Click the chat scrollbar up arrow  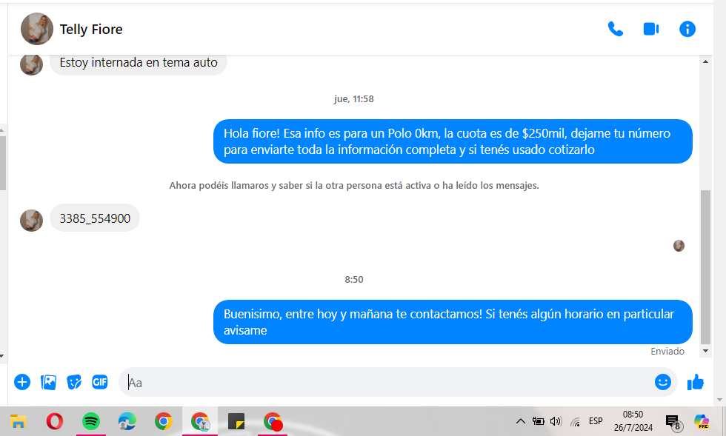point(705,61)
